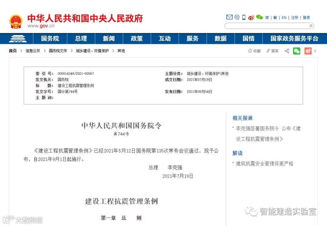Click the Weibo icon in header
The height and width of the screenshot is (226, 327).
click(x=251, y=18)
